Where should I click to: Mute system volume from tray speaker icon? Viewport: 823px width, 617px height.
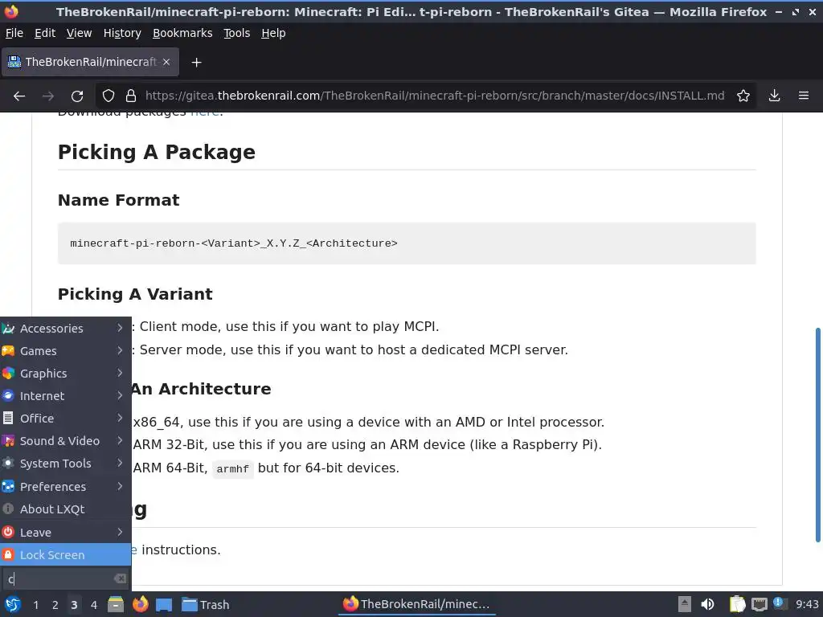click(x=707, y=604)
